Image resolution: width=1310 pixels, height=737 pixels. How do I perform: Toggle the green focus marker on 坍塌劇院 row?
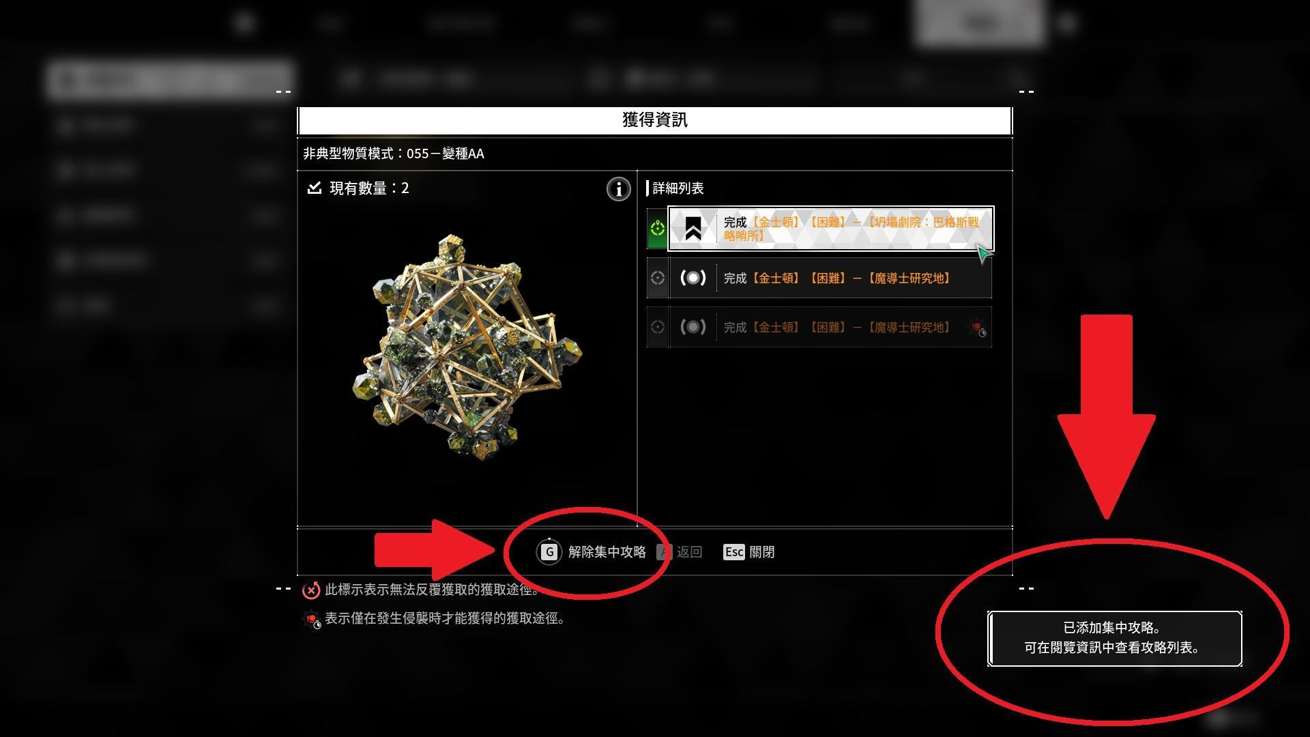(657, 229)
